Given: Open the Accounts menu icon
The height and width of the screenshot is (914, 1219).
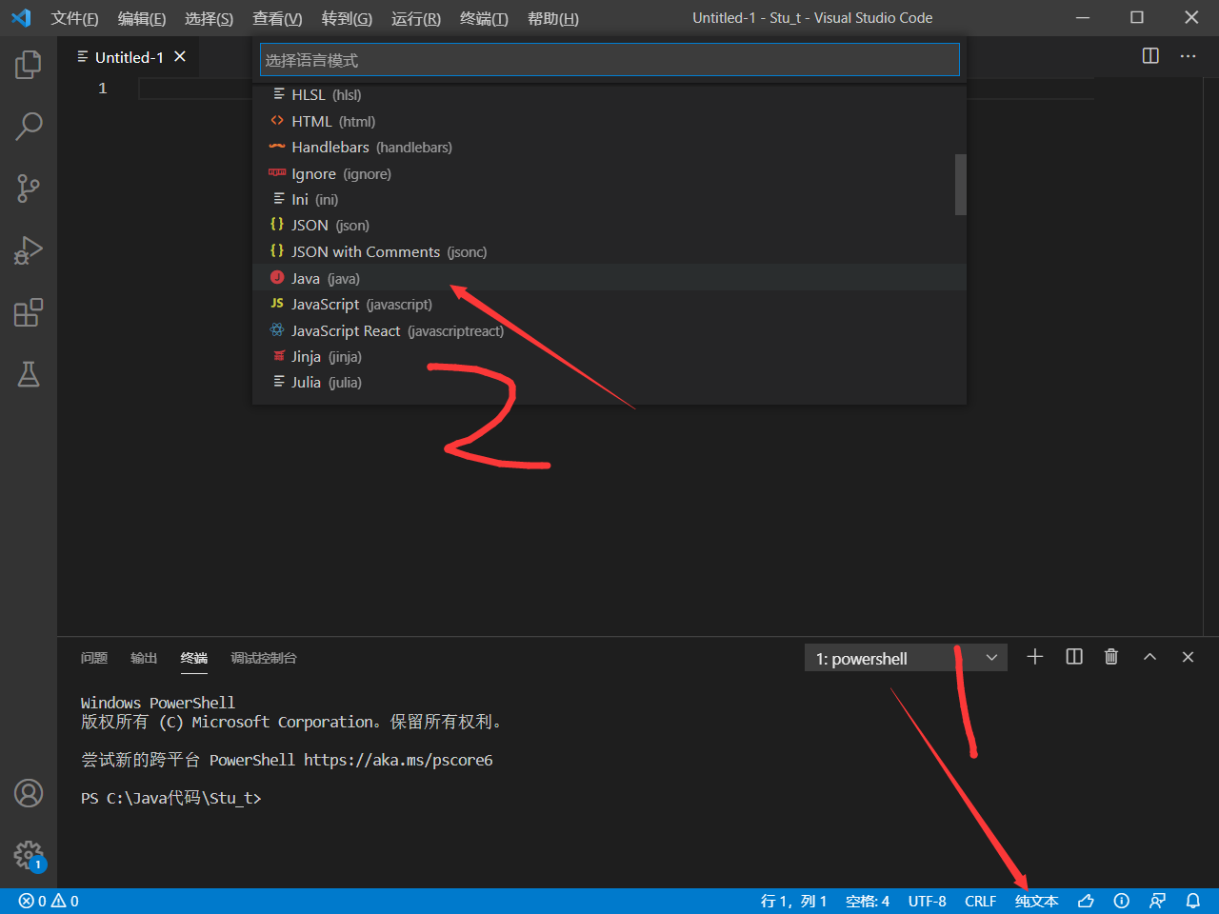Looking at the screenshot, I should 29,793.
